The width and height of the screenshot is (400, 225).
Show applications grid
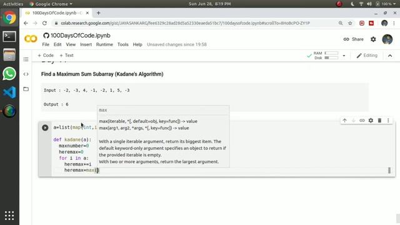(9, 216)
